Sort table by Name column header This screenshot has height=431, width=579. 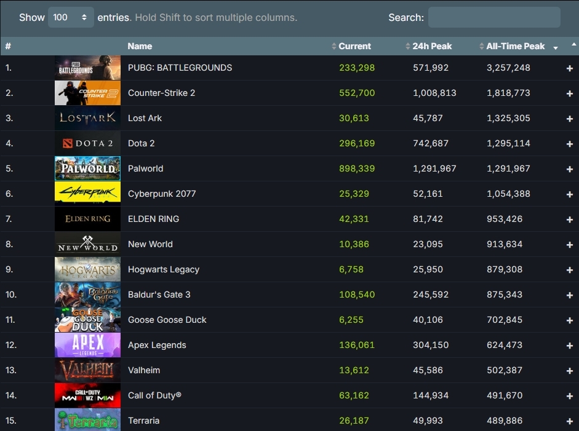pyautogui.click(x=140, y=46)
